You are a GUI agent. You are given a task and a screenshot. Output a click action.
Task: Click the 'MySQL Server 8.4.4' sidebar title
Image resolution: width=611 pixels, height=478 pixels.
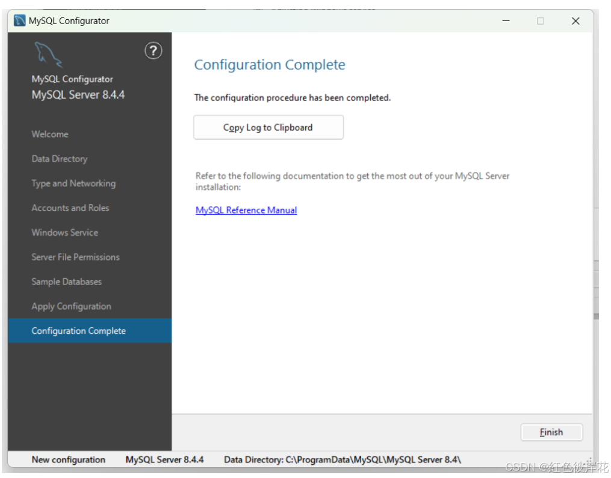[78, 95]
